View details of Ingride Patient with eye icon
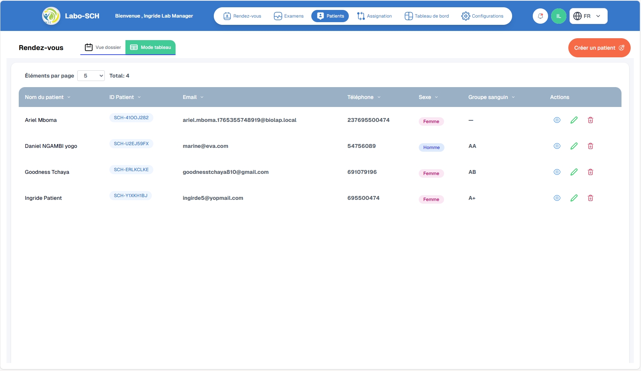Viewport: 641px width, 371px height. coord(557,198)
